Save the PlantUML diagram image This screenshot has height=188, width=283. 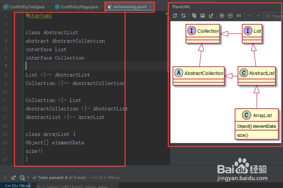click(x=203, y=16)
